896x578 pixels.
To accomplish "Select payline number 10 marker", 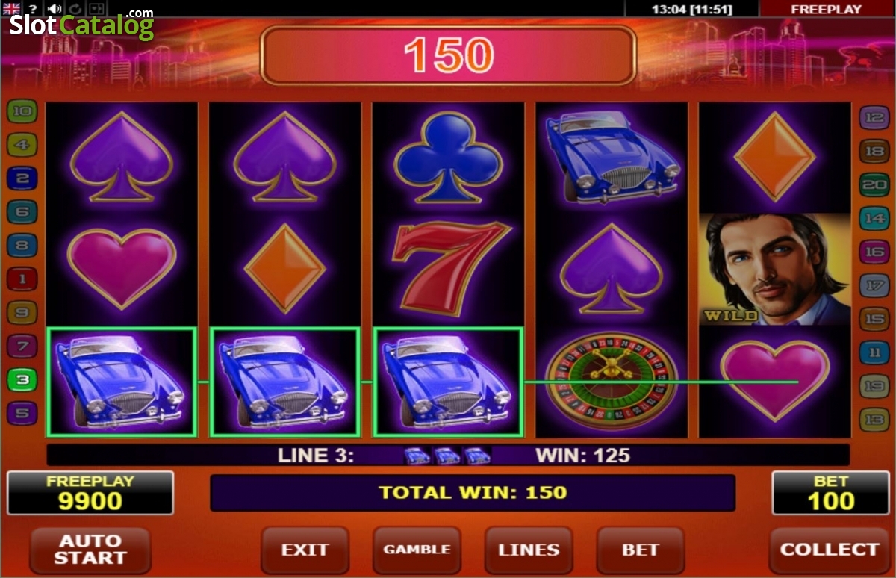I will 22,113.
